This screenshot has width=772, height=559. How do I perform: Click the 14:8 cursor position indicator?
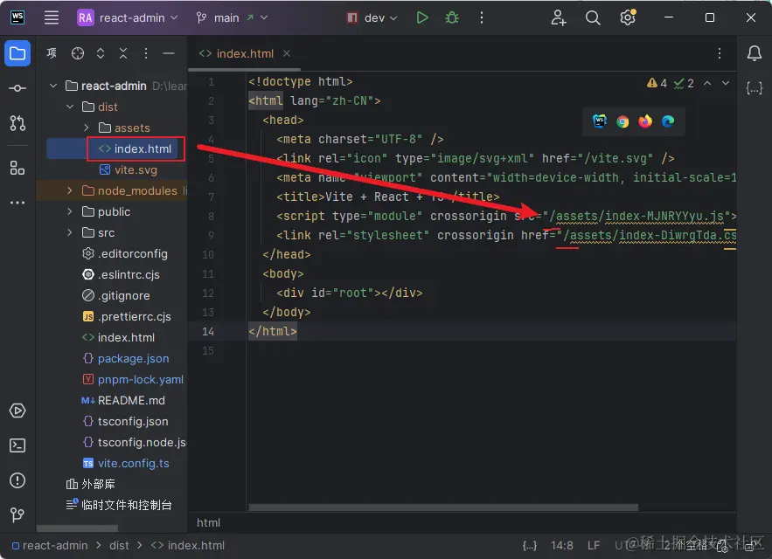click(x=562, y=545)
